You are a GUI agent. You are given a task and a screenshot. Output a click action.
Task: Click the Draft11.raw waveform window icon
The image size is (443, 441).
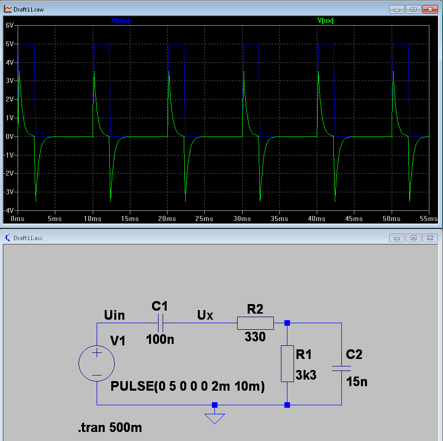pos(8,10)
